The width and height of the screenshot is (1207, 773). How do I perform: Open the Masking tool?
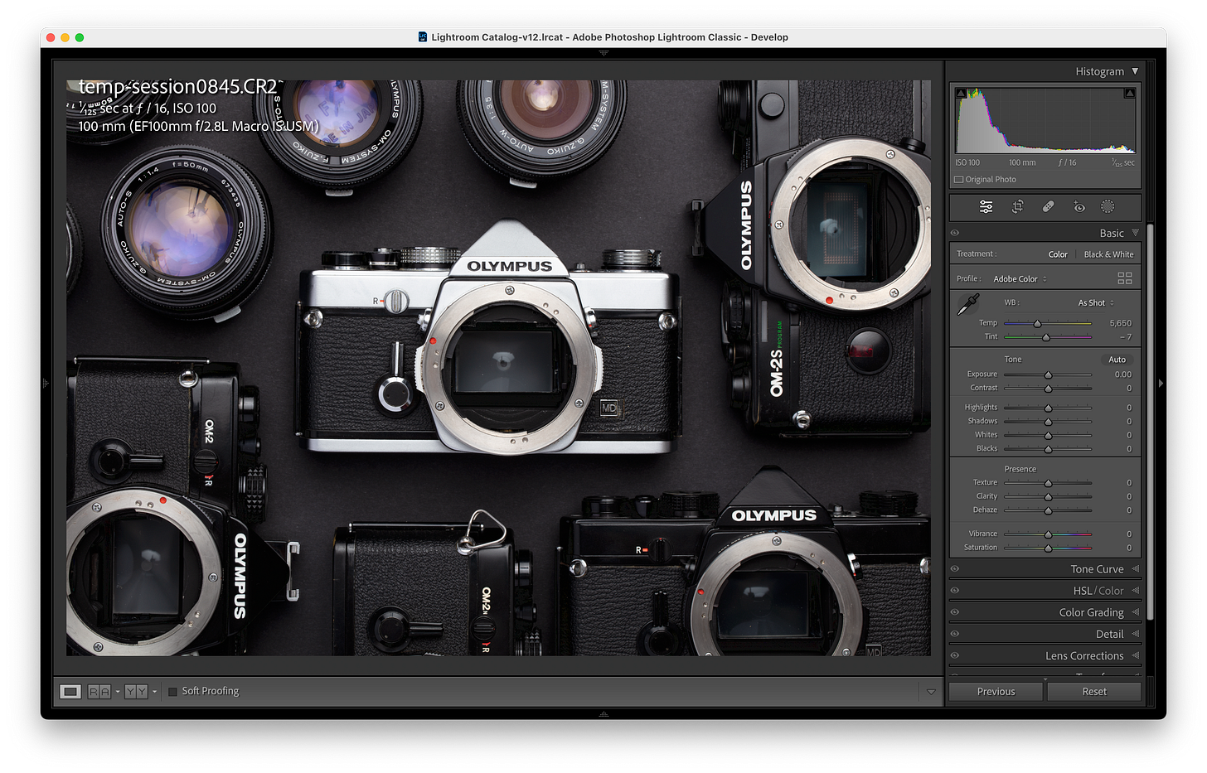coord(1108,206)
